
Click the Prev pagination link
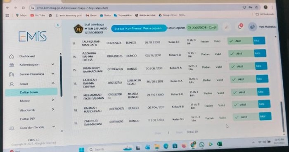pos(158,133)
